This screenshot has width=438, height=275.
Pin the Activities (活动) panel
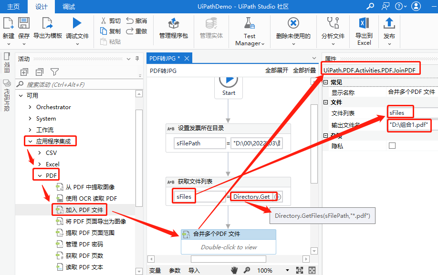(x=137, y=59)
